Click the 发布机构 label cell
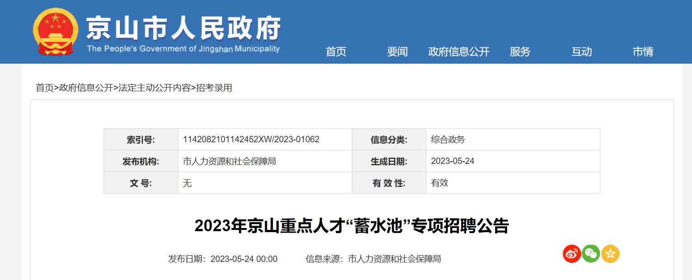Screen dimensions: 692x280 click(x=141, y=161)
